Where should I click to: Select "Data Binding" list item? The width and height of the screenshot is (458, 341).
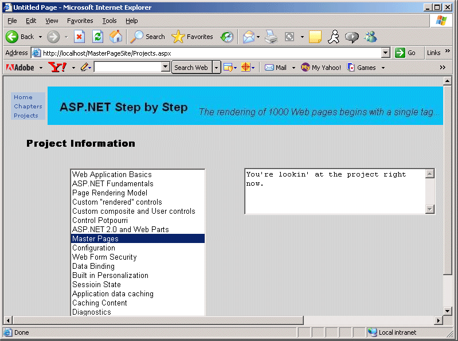[138, 266]
